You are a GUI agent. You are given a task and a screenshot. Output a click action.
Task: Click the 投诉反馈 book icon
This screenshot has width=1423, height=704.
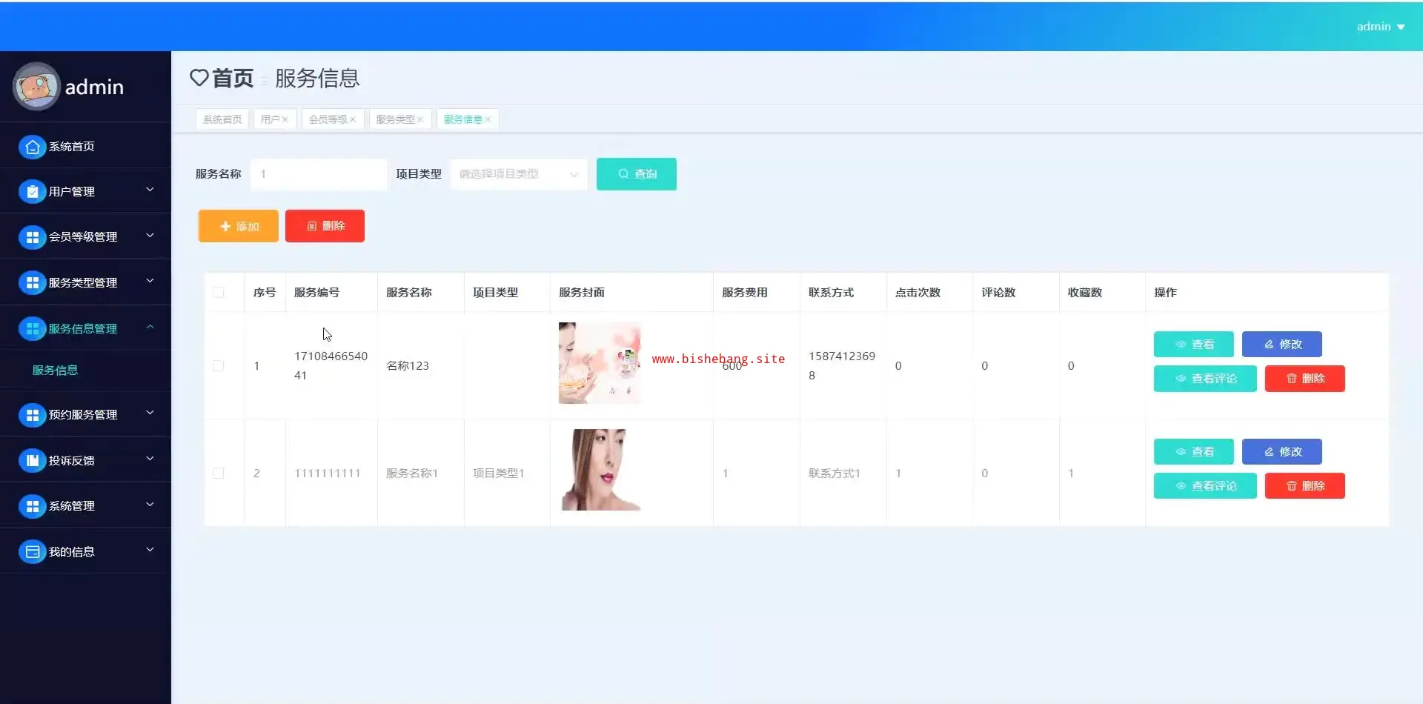click(x=32, y=461)
